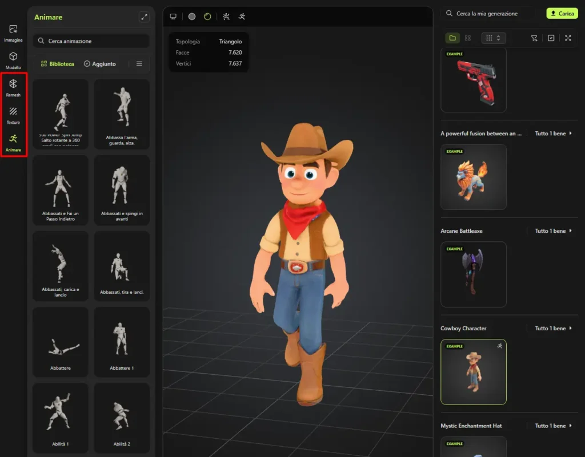Toggle the wireframe circle view mode
Screen dimensions: 585x457
coord(207,17)
